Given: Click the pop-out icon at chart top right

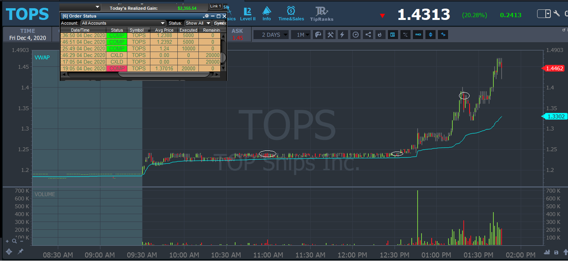Looking at the screenshot, I should tap(564, 29).
